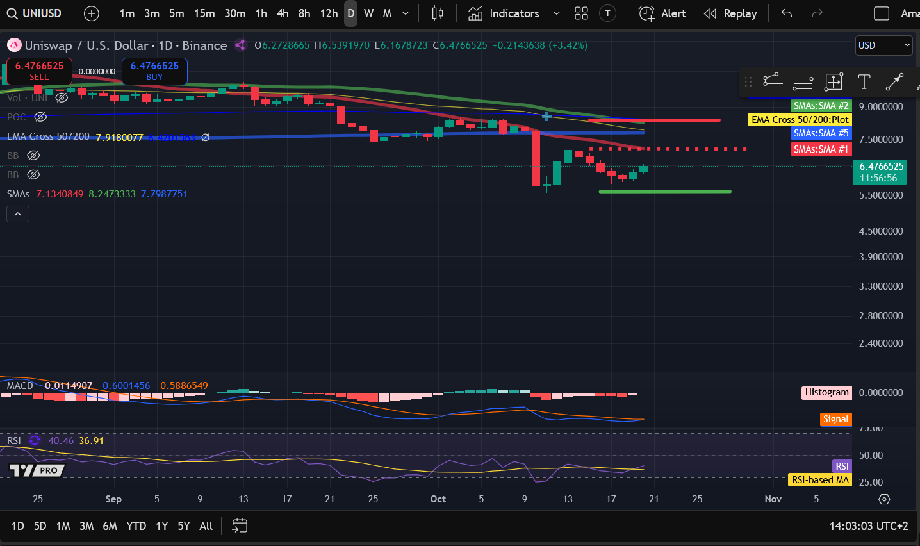
Task: Open the USD currency dropdown
Action: coord(884,45)
